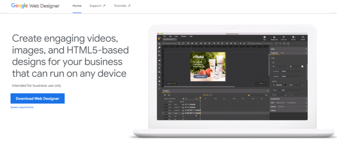Toggle visibility of the logo layer
The height and width of the screenshot is (158, 337).
coord(165,104)
